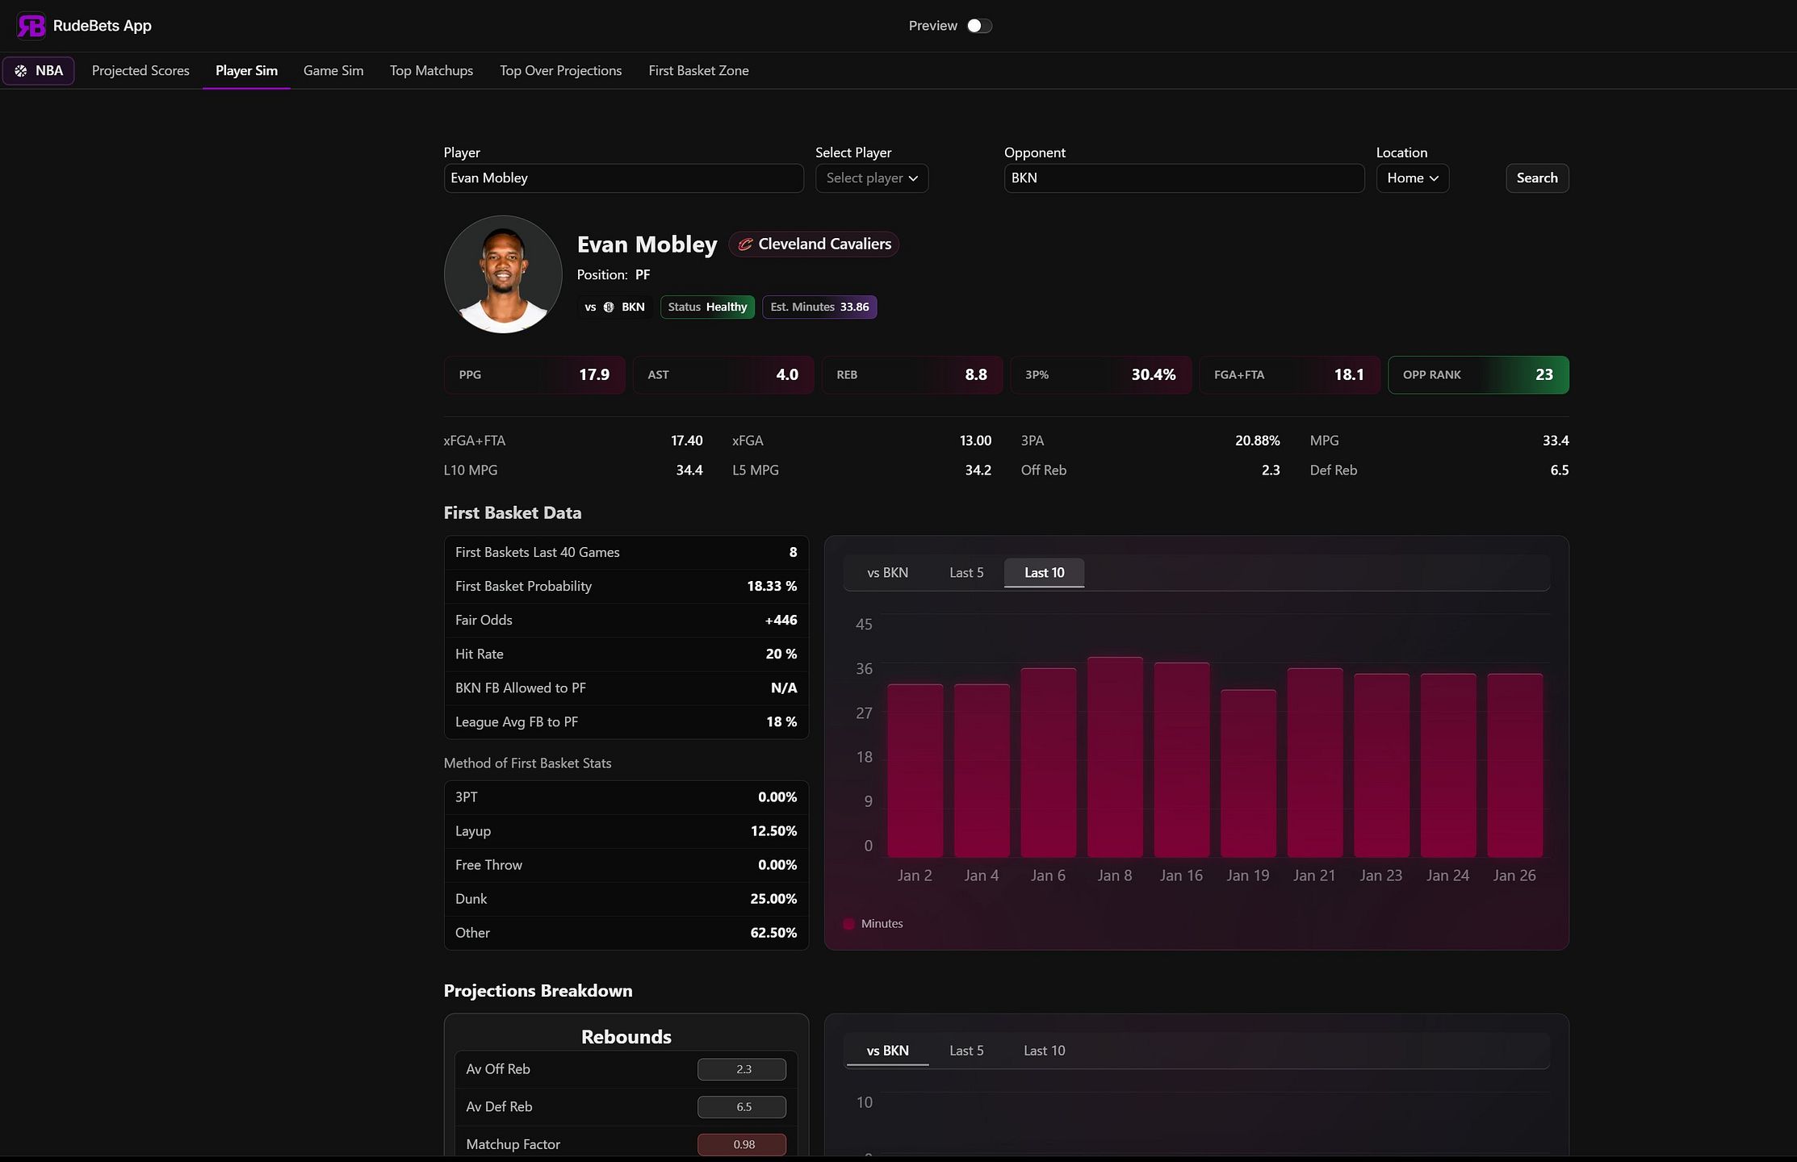
Task: Open the NBA league selector
Action: (x=39, y=71)
